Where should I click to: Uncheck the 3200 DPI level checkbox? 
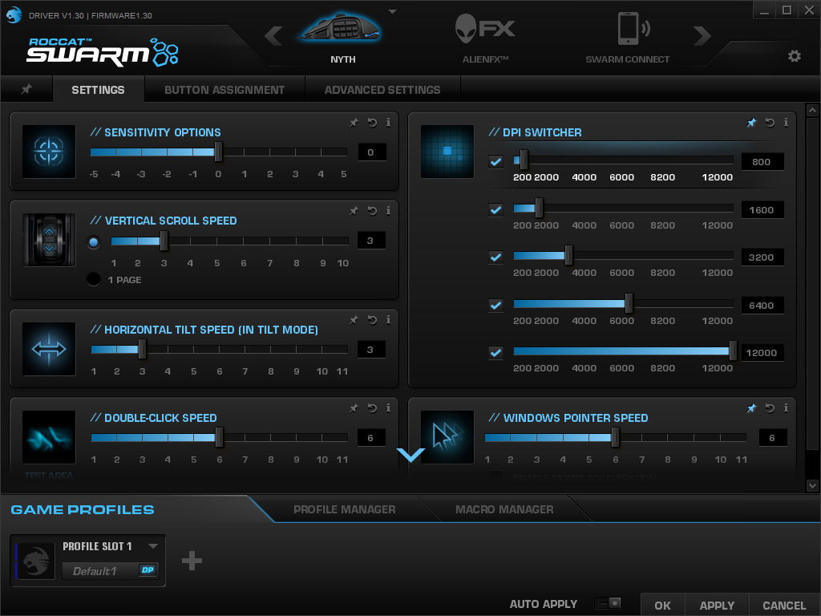click(x=495, y=257)
